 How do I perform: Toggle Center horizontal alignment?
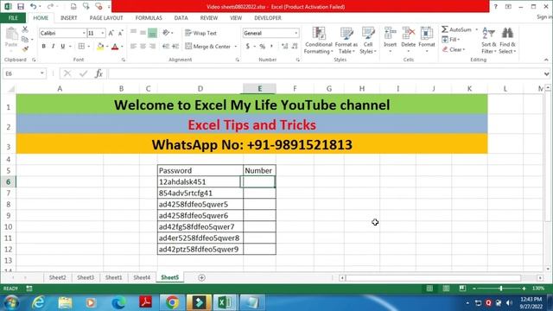(x=143, y=46)
